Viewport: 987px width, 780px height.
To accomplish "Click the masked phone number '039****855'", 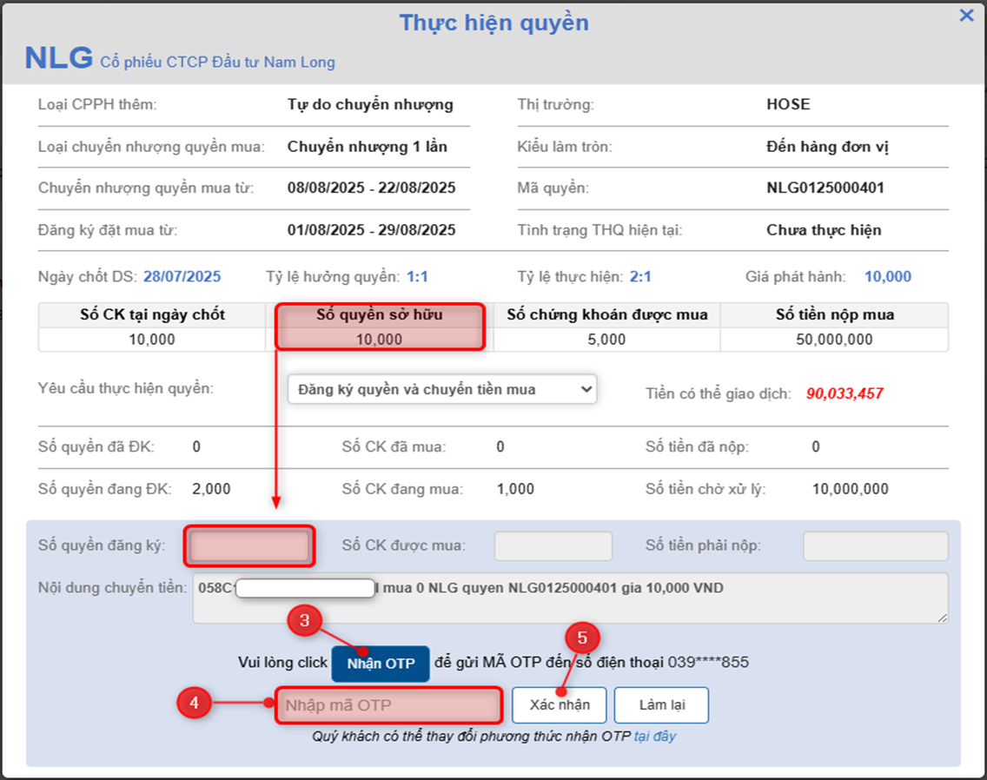I will 708,662.
